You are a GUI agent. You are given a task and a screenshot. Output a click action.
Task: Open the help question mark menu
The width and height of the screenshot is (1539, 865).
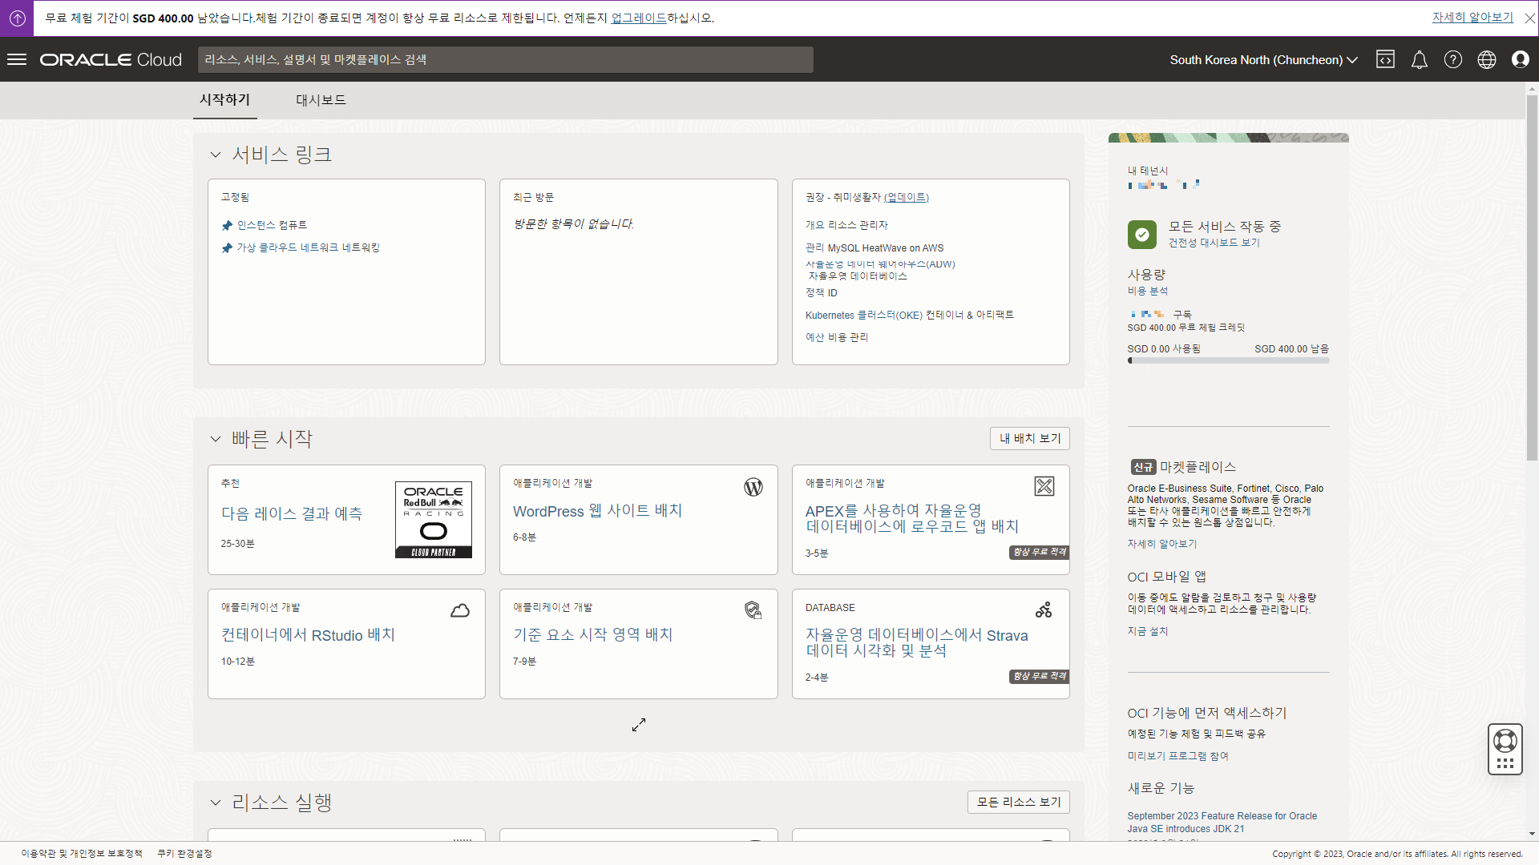1452,59
